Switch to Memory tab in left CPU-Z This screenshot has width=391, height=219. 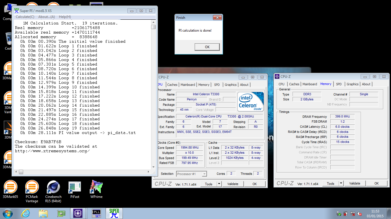[204, 85]
